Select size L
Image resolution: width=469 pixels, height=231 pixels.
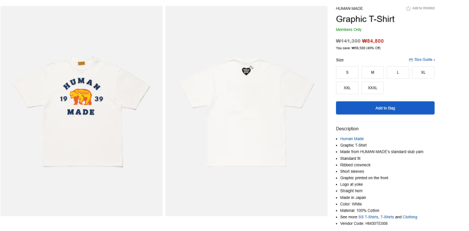pyautogui.click(x=398, y=72)
